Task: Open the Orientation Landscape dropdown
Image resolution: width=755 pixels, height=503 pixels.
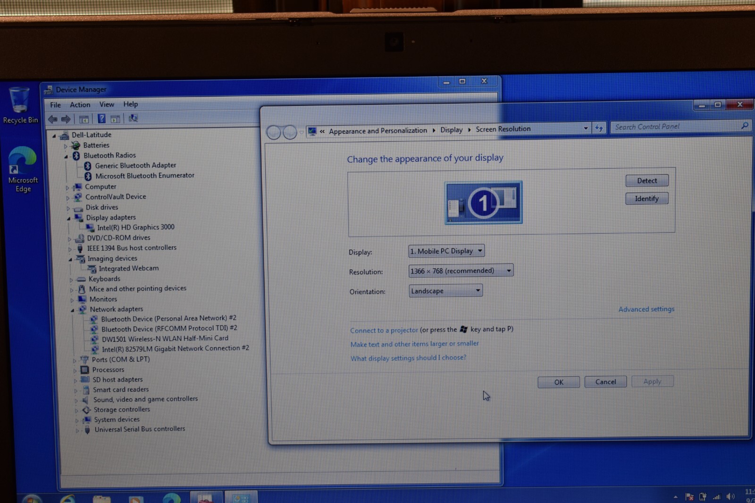Action: pyautogui.click(x=445, y=291)
